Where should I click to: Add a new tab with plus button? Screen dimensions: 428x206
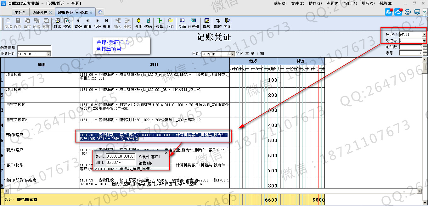[100, 12]
